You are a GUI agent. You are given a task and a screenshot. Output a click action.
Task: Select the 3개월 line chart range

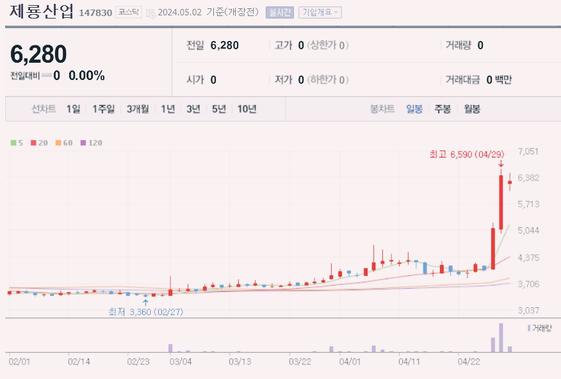(138, 109)
